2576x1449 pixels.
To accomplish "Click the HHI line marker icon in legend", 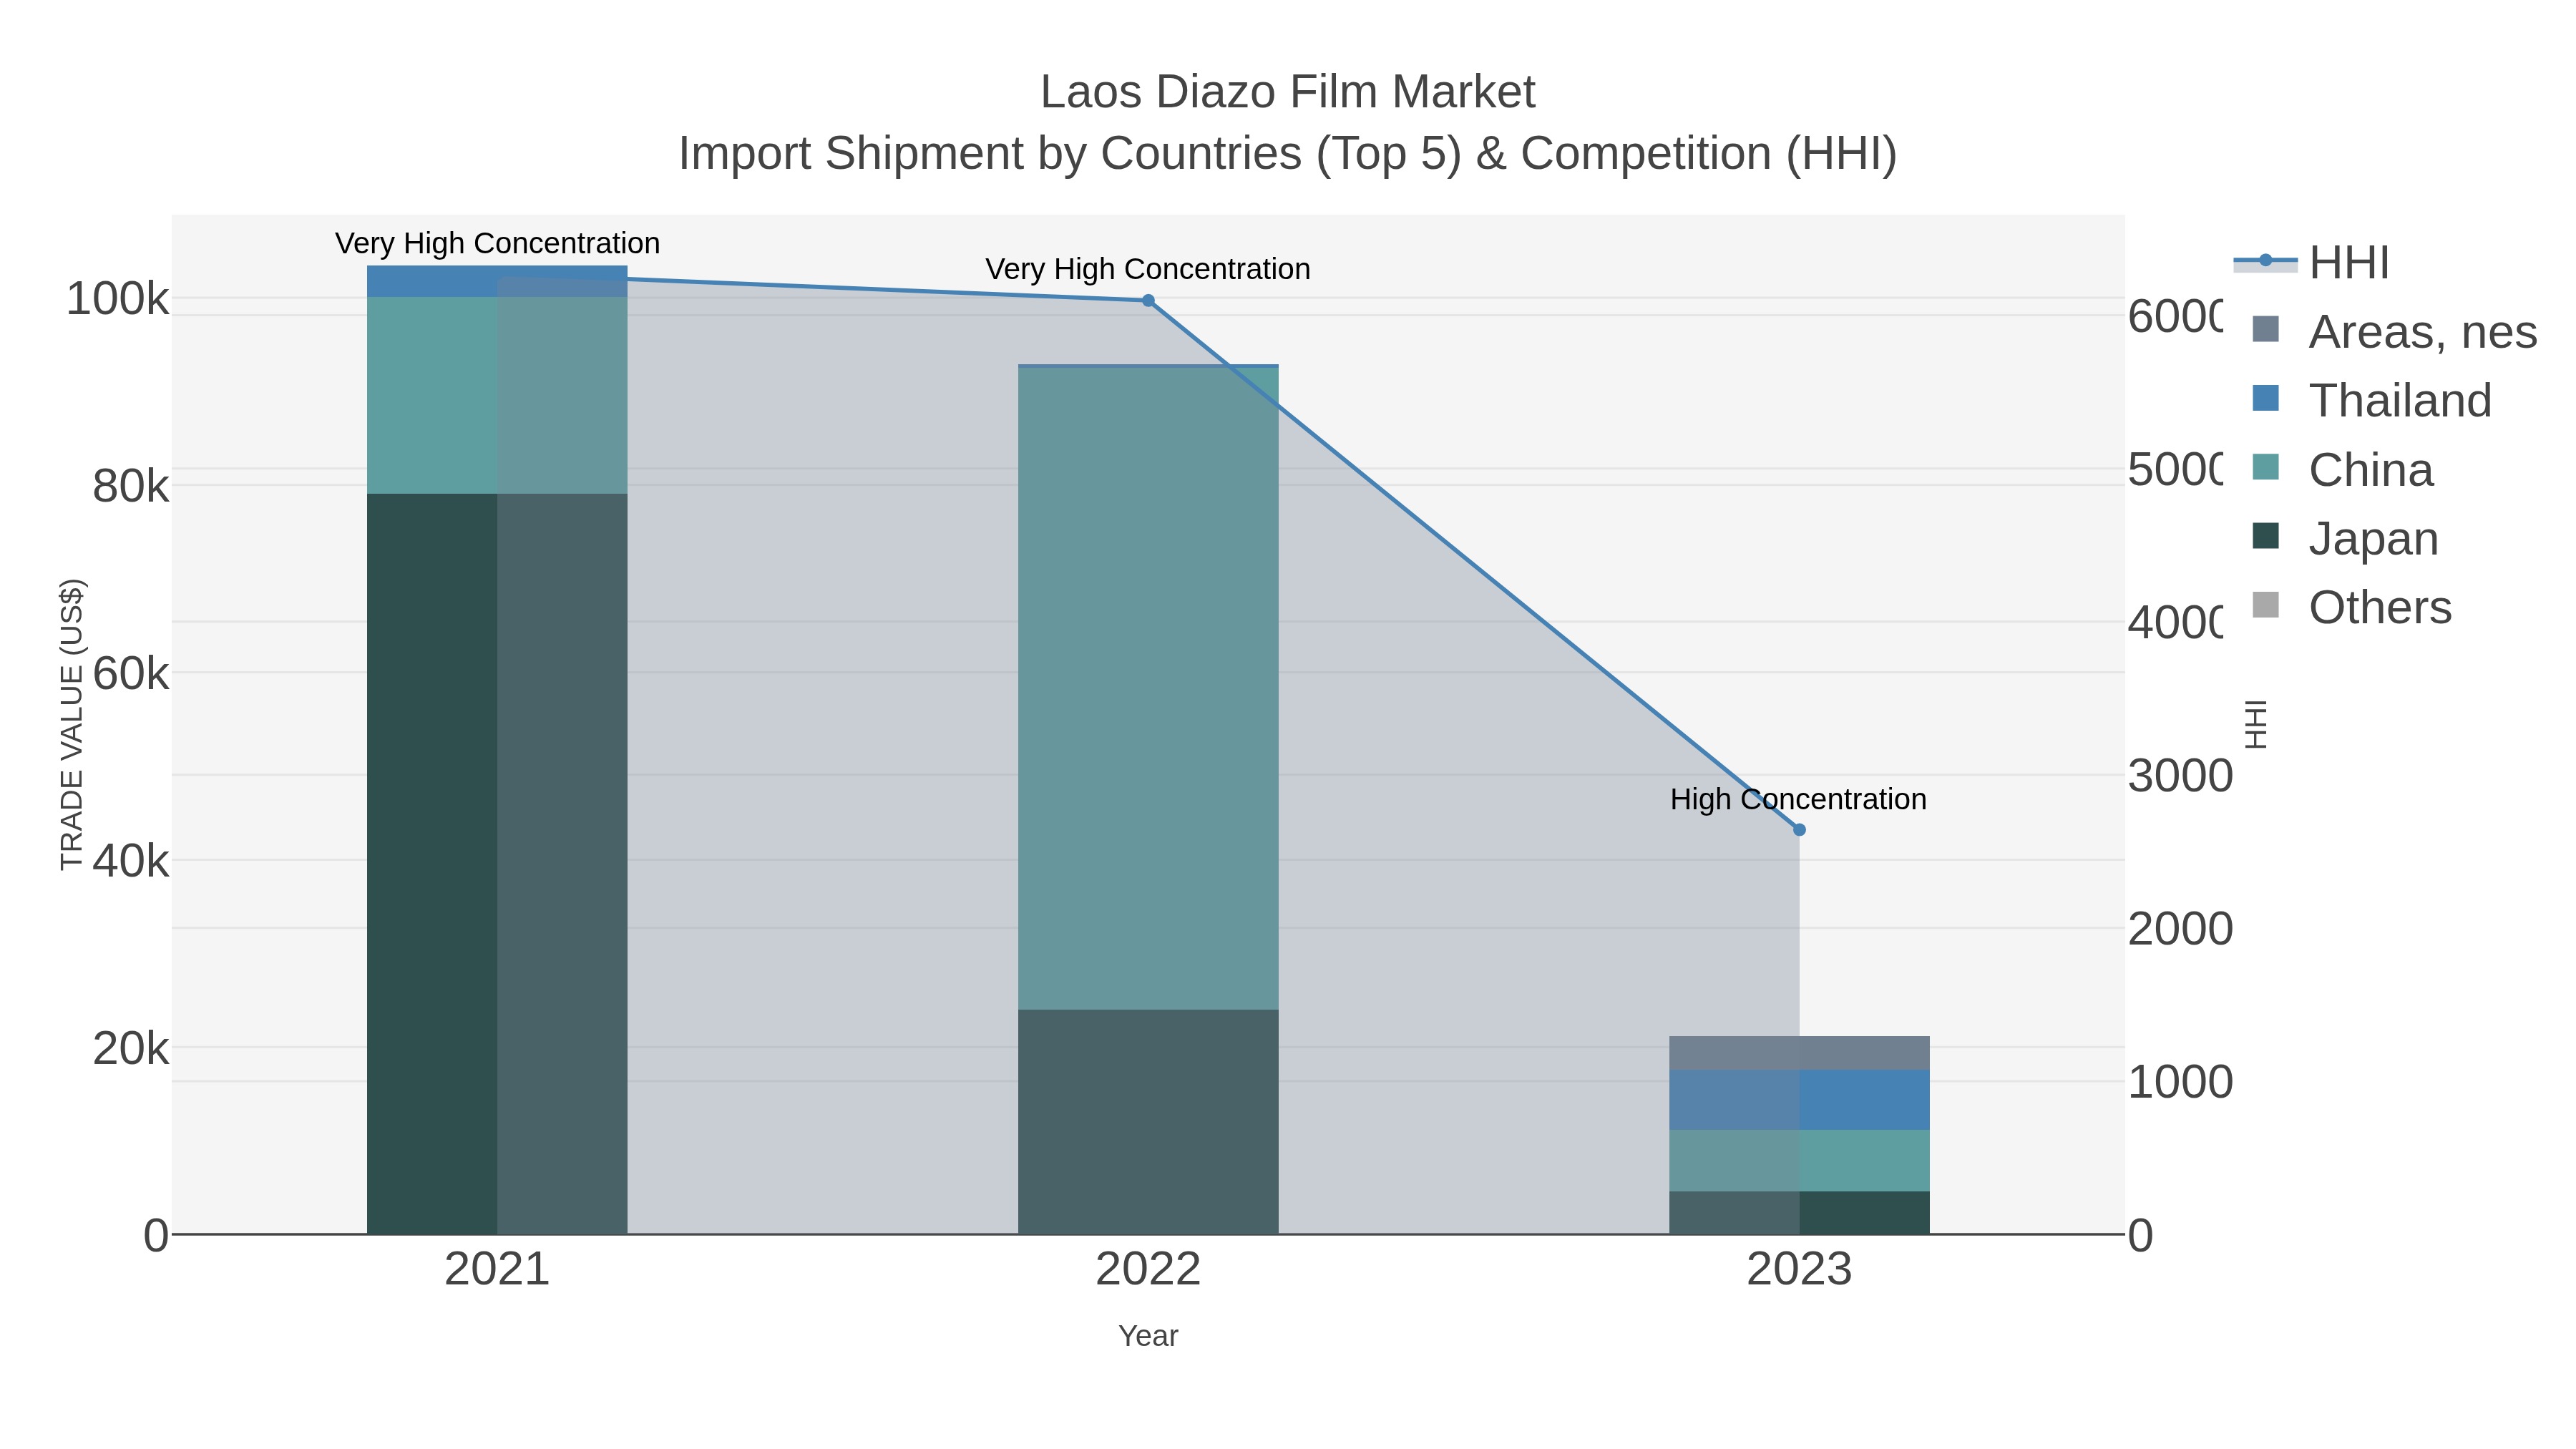I will pyautogui.click(x=2265, y=261).
